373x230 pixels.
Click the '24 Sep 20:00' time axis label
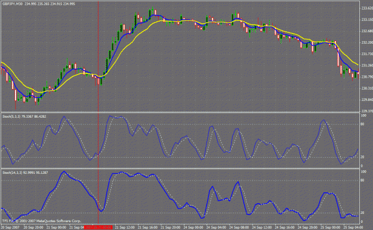(x=307, y=228)
